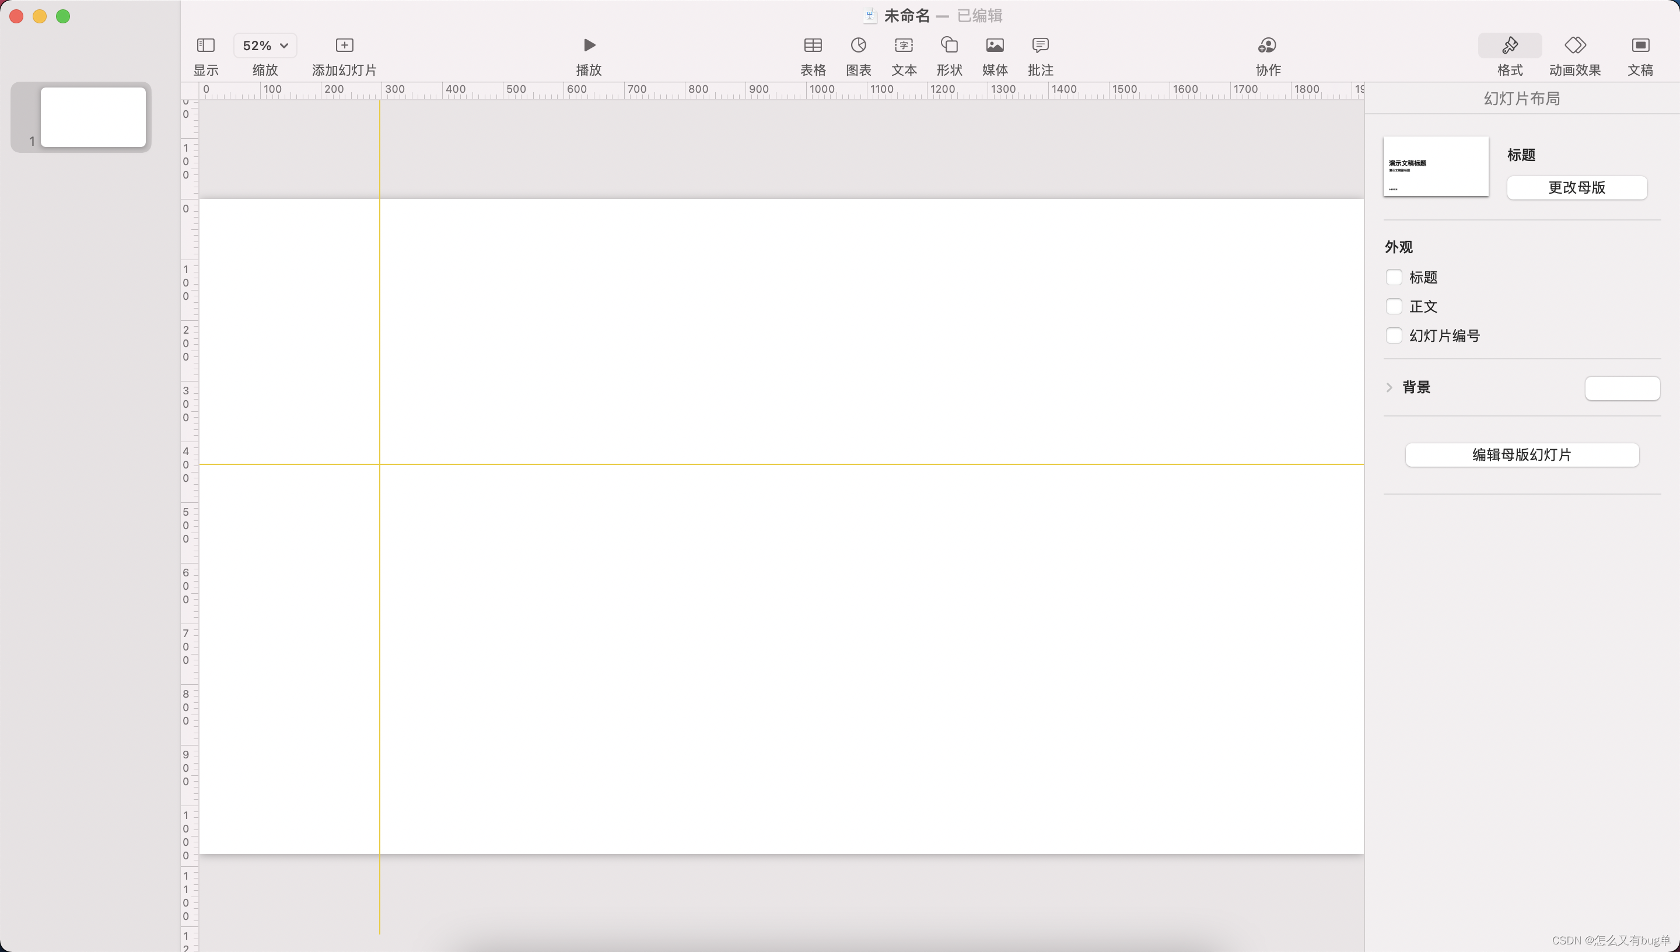Open the 形状 shapes icon
The width and height of the screenshot is (1680, 952).
pos(949,45)
